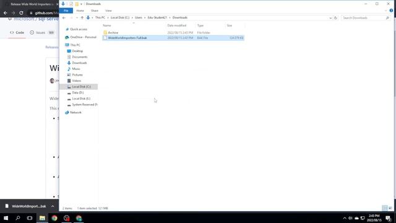Select This PC in navigation pane
Viewport: 396px width, 223px height.
coord(75,45)
